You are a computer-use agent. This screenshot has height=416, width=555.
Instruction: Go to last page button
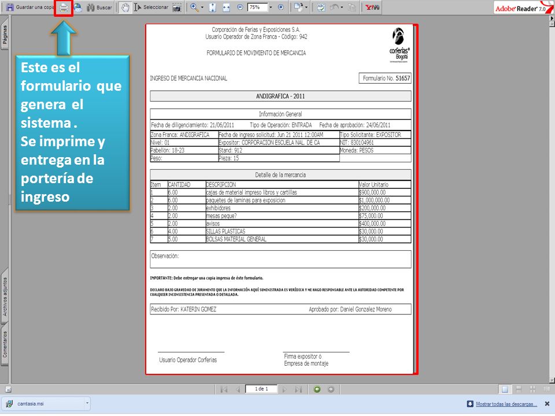[298, 389]
